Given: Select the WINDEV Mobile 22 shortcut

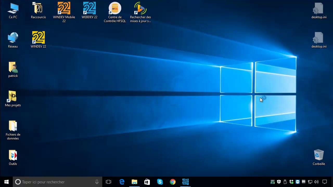Looking at the screenshot, I should [x=64, y=12].
